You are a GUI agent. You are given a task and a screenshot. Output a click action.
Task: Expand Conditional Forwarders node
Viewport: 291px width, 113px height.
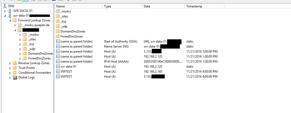point(10,73)
